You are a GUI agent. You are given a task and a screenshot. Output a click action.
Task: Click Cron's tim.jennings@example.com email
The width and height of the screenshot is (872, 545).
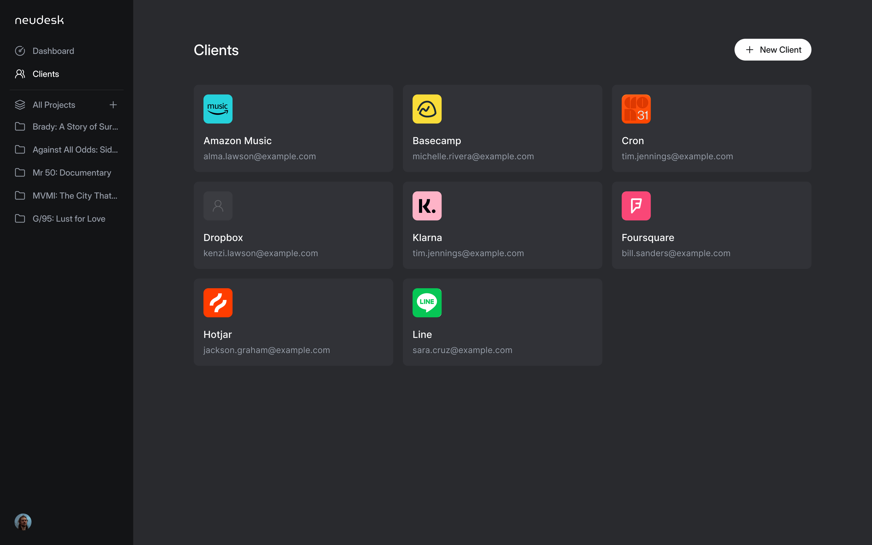coord(677,157)
